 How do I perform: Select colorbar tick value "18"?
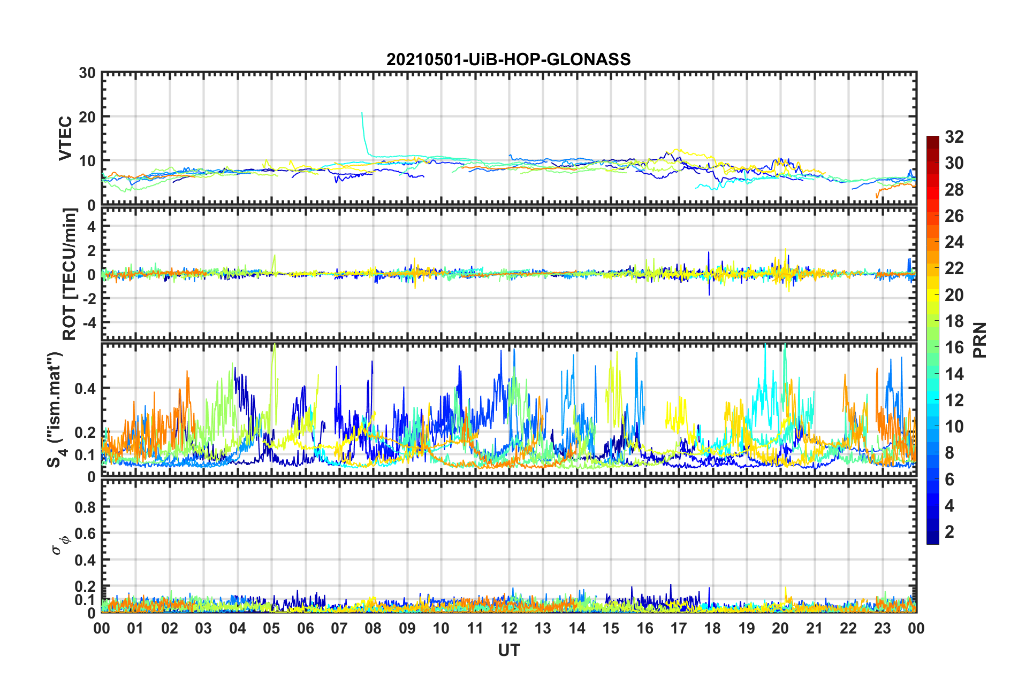tap(954, 321)
